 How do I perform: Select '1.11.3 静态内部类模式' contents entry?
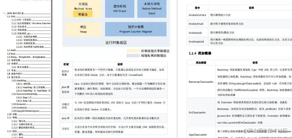31,128
